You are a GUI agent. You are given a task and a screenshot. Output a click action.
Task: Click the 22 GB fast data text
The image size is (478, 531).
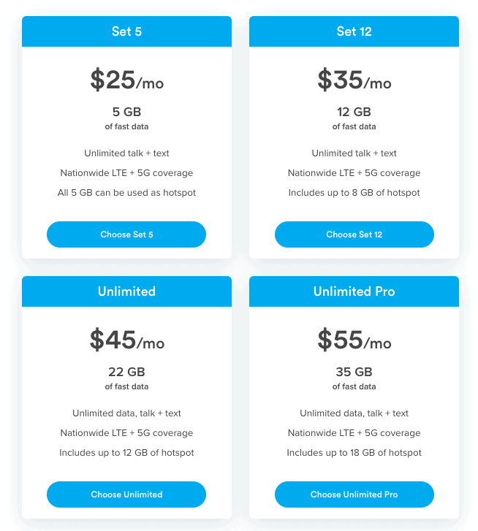coord(126,378)
